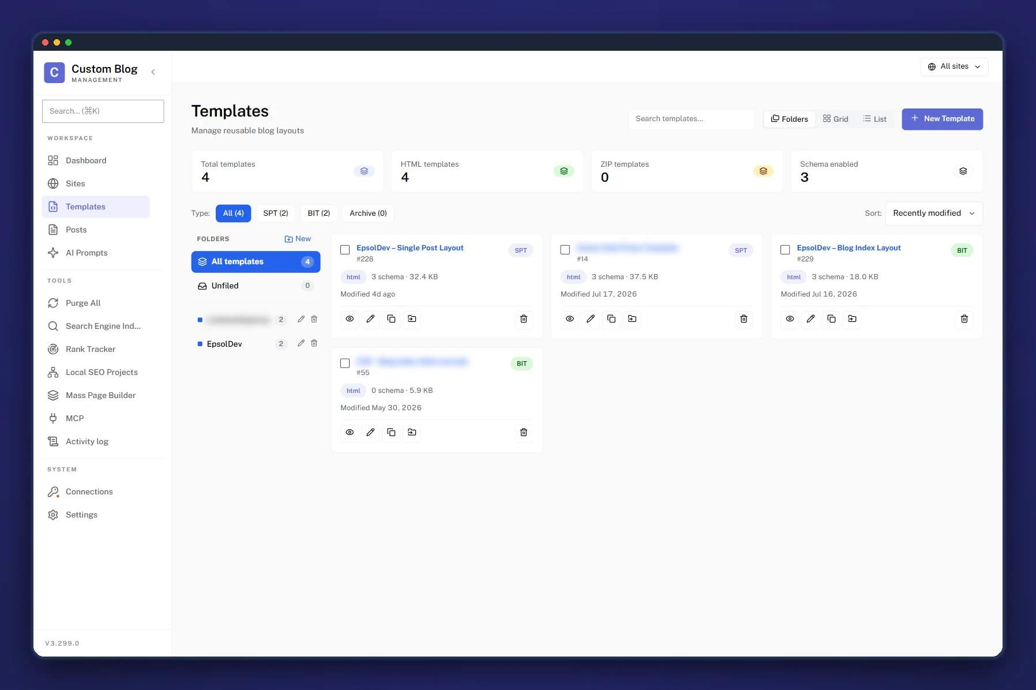Edit the EpsolDev Single Post Layout template
This screenshot has height=690, width=1036.
coord(370,319)
